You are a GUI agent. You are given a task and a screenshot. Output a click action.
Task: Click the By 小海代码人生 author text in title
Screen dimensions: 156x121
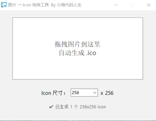click(x=66, y=5)
